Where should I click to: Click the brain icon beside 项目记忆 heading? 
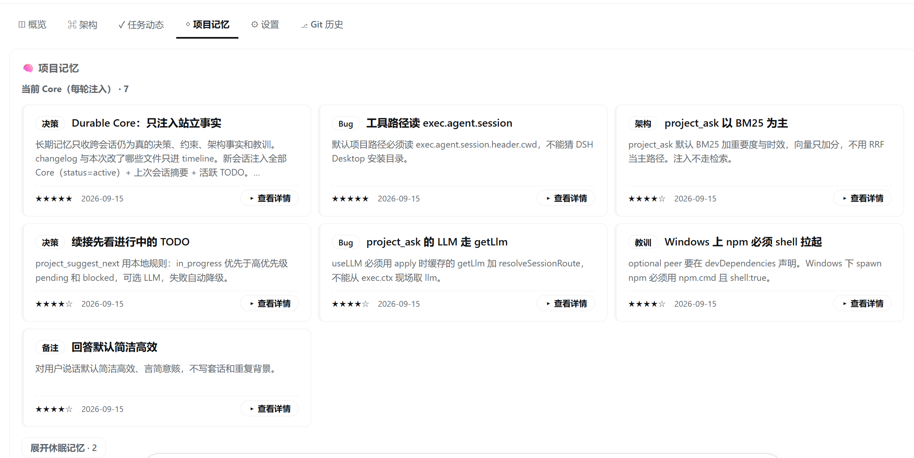click(28, 68)
